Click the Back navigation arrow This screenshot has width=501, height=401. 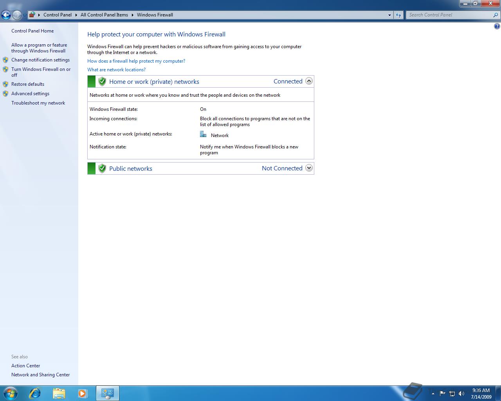coord(6,15)
